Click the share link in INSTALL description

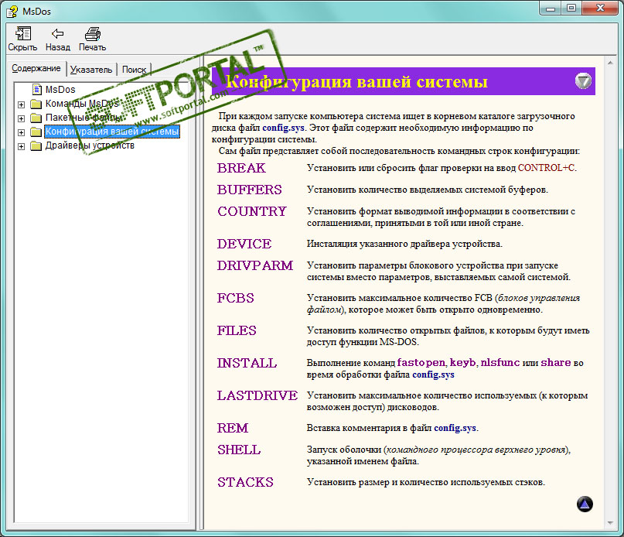[x=555, y=363]
